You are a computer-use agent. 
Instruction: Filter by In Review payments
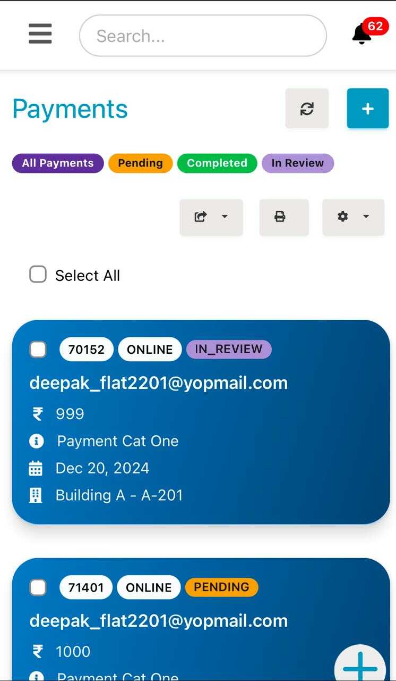click(x=298, y=163)
